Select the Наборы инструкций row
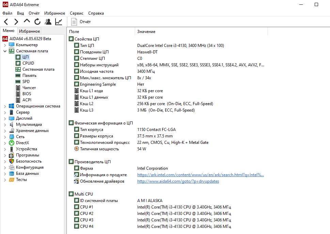 167,65
